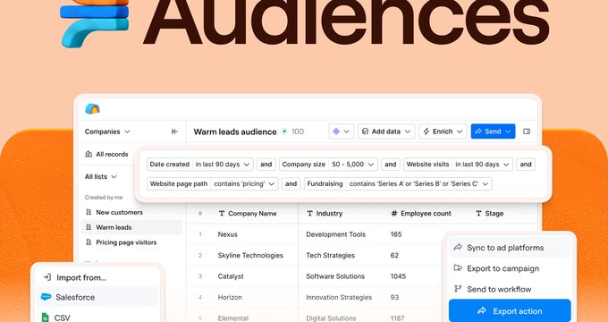608x322 pixels.
Task: Change Company size '50 - 5,000' filter
Action: point(353,164)
